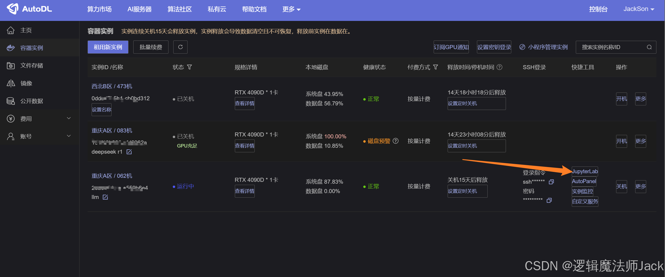Image resolution: width=665 pixels, height=277 pixels.
Task: Open 更多 menu for 西北B区 / 473机
Action: tap(641, 99)
